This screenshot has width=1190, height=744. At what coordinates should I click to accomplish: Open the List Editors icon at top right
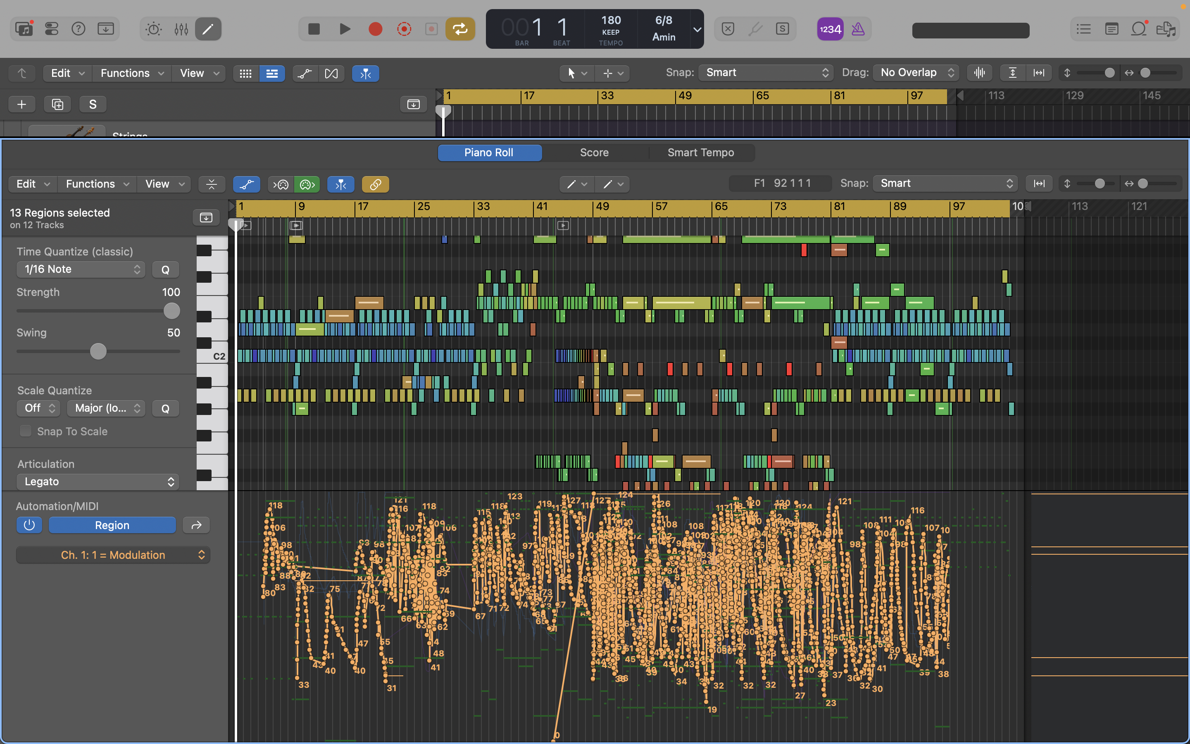point(1083,29)
